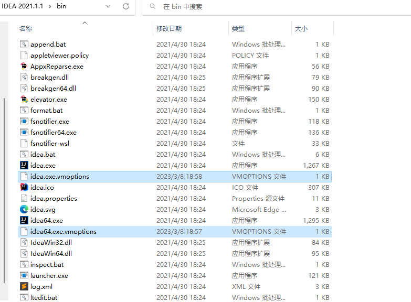The width and height of the screenshot is (411, 302).
Task: Click the left pane vertical scrollbar
Action: (x=4, y=190)
